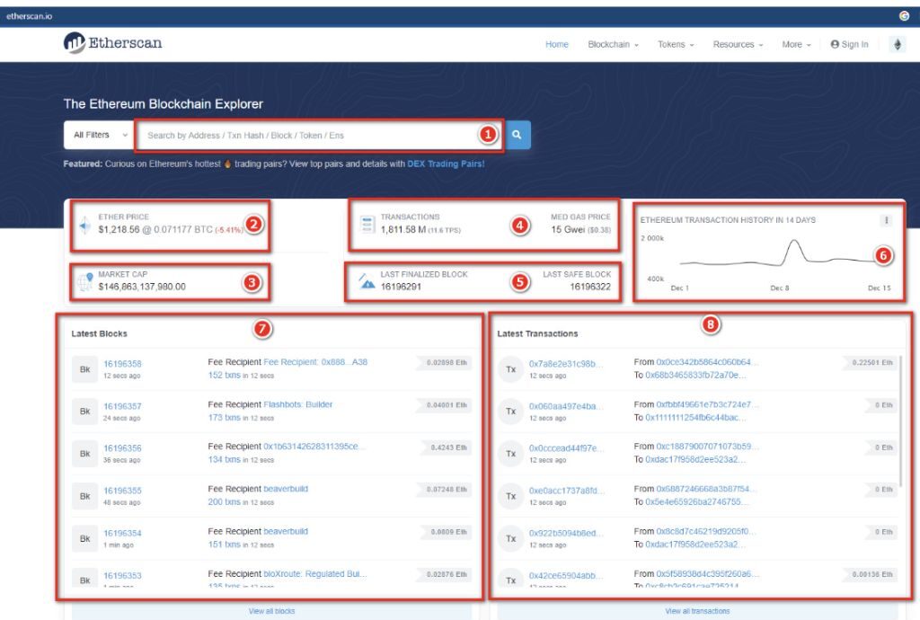The image size is (920, 620).
Task: Open transaction 0x42ce65904abb link
Action: [565, 575]
